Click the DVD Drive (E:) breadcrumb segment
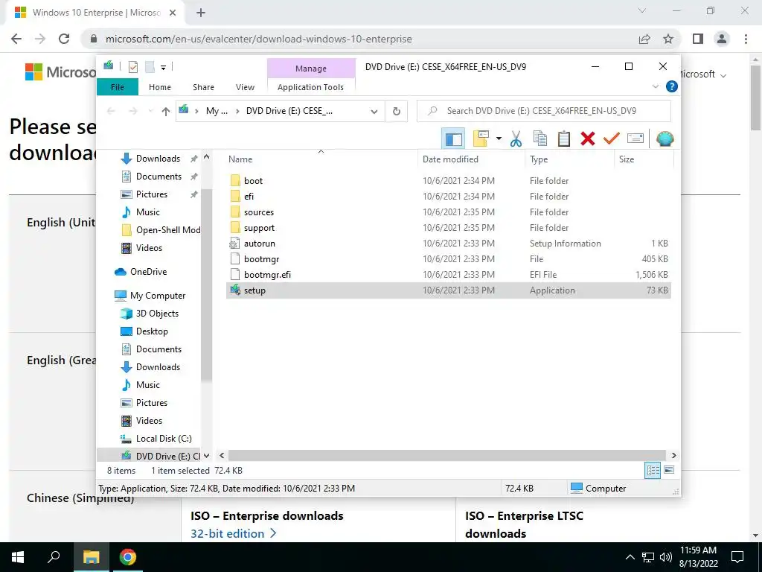Viewport: 762px width, 572px height. 289,111
